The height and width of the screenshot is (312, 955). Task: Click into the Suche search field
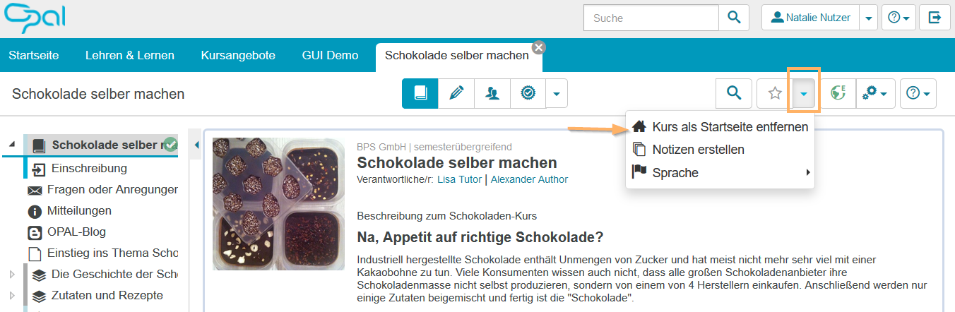[651, 18]
